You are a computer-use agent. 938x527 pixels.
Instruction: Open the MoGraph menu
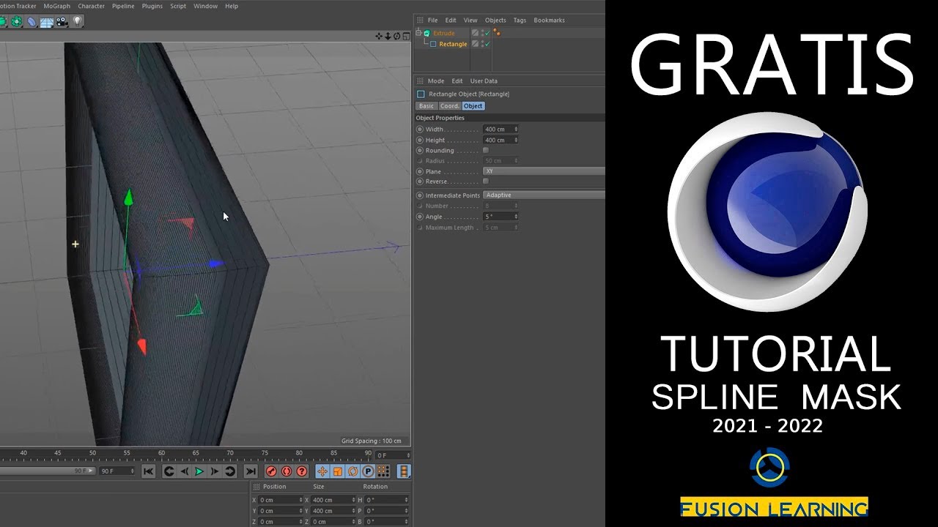57,6
